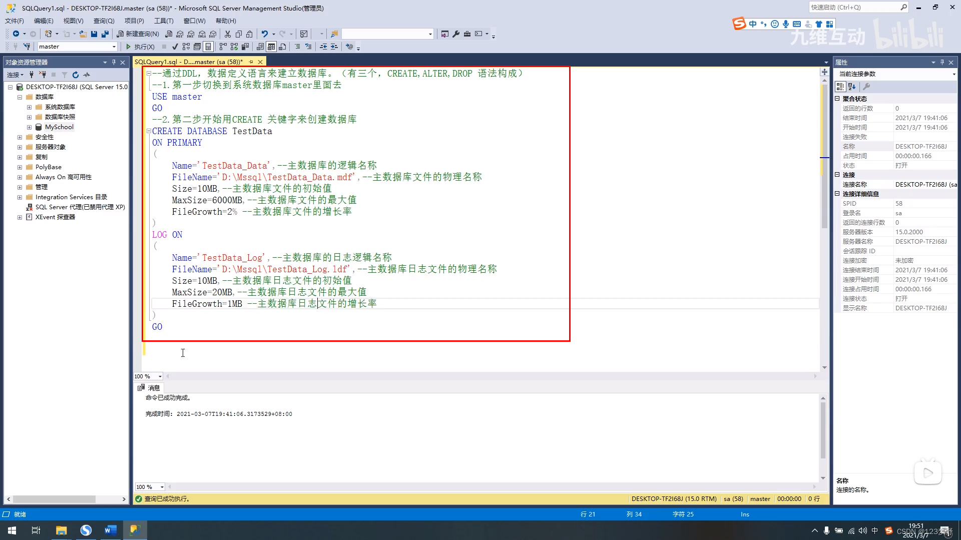Click the DAX query icon
The width and height of the screenshot is (961, 540).
(213, 34)
